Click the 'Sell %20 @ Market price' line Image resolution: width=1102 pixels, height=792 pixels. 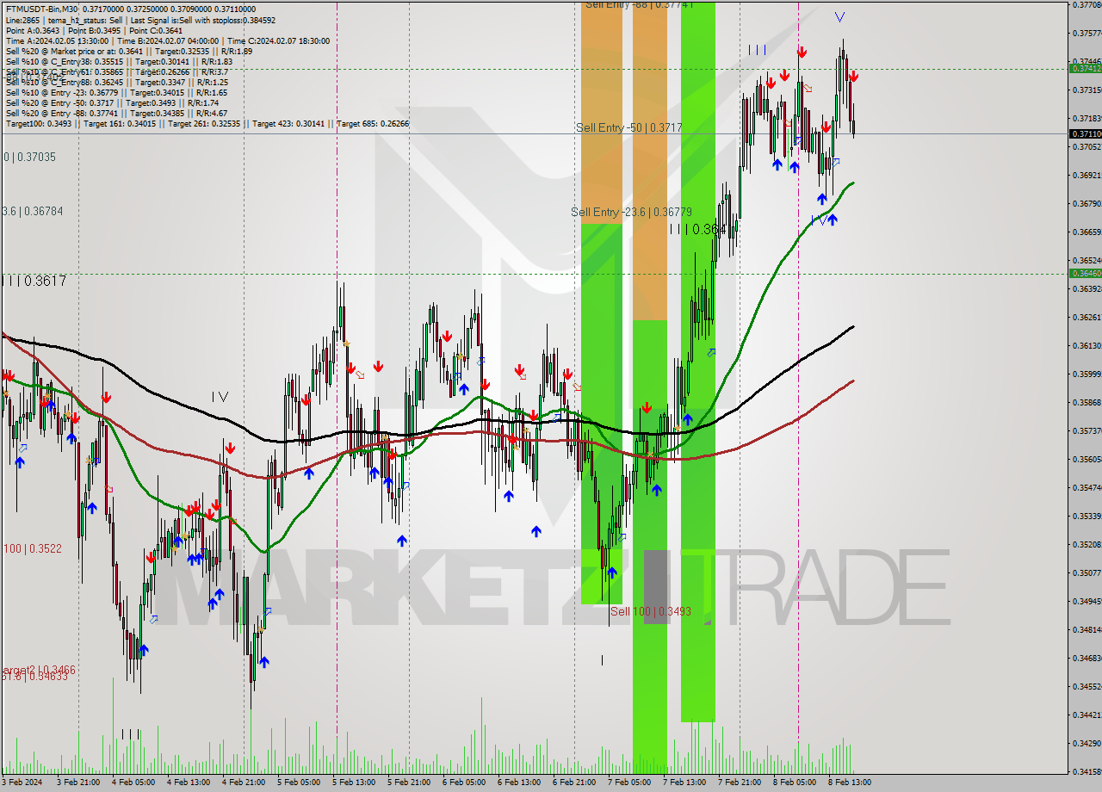point(129,51)
